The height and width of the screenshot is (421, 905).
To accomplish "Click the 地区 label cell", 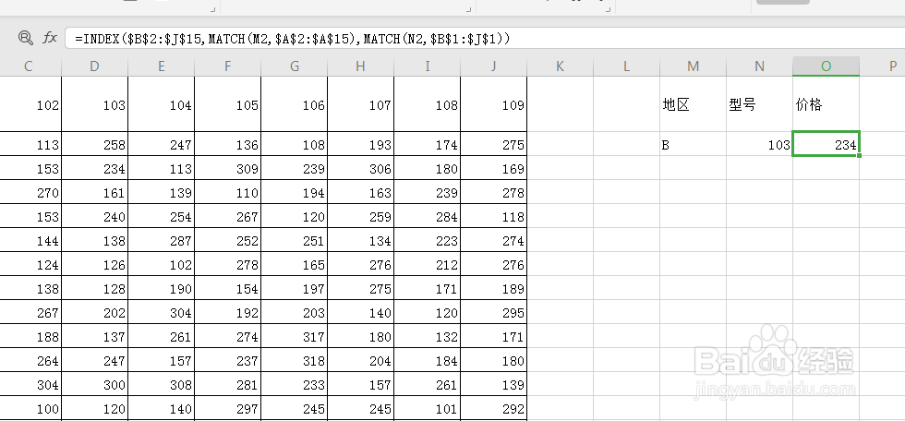I will coord(694,104).
